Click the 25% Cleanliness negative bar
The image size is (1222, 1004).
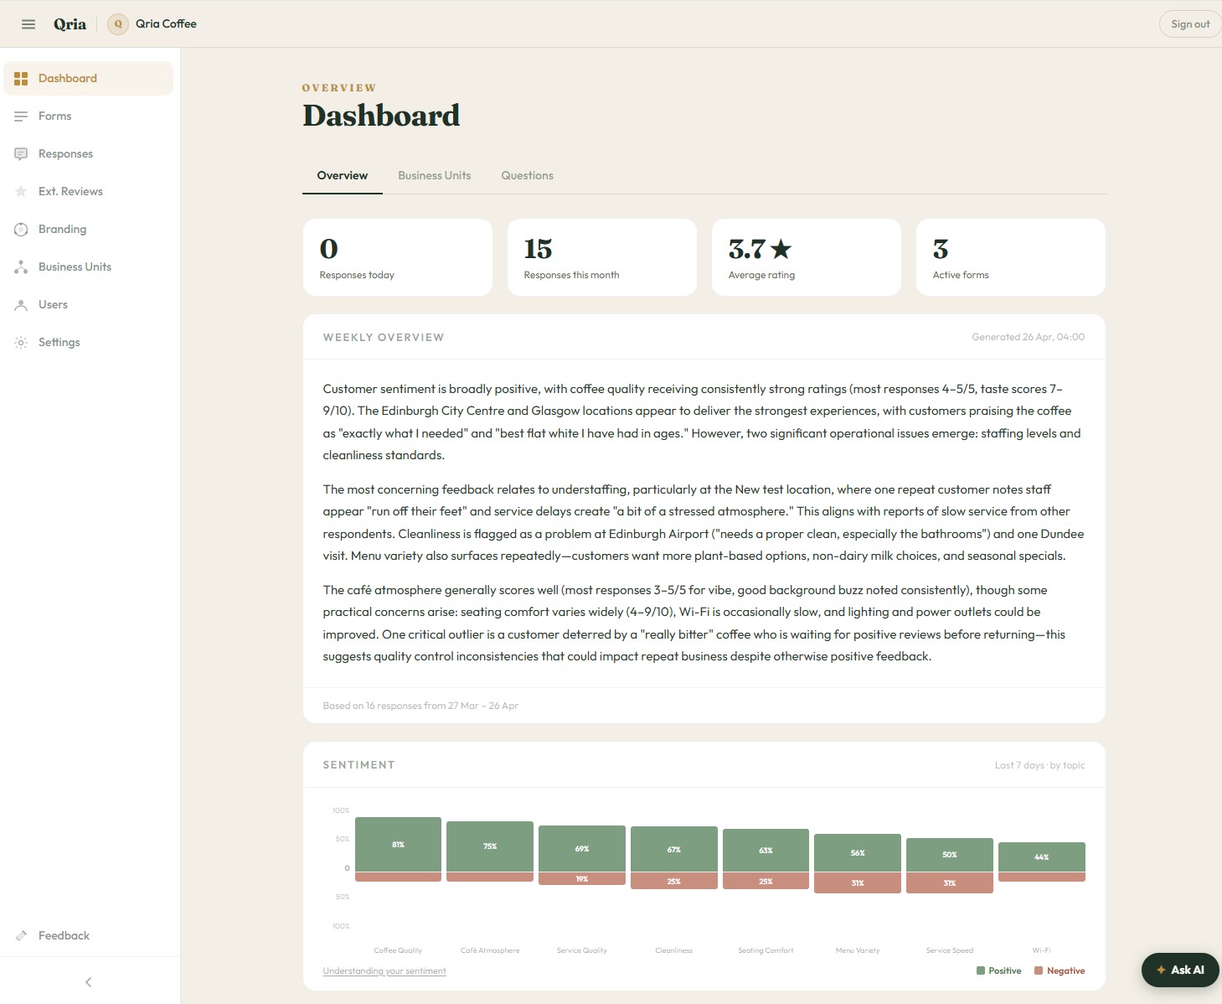point(674,881)
